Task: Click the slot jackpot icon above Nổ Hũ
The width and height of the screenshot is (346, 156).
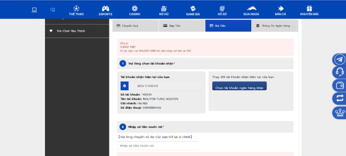Action: [x=164, y=8]
